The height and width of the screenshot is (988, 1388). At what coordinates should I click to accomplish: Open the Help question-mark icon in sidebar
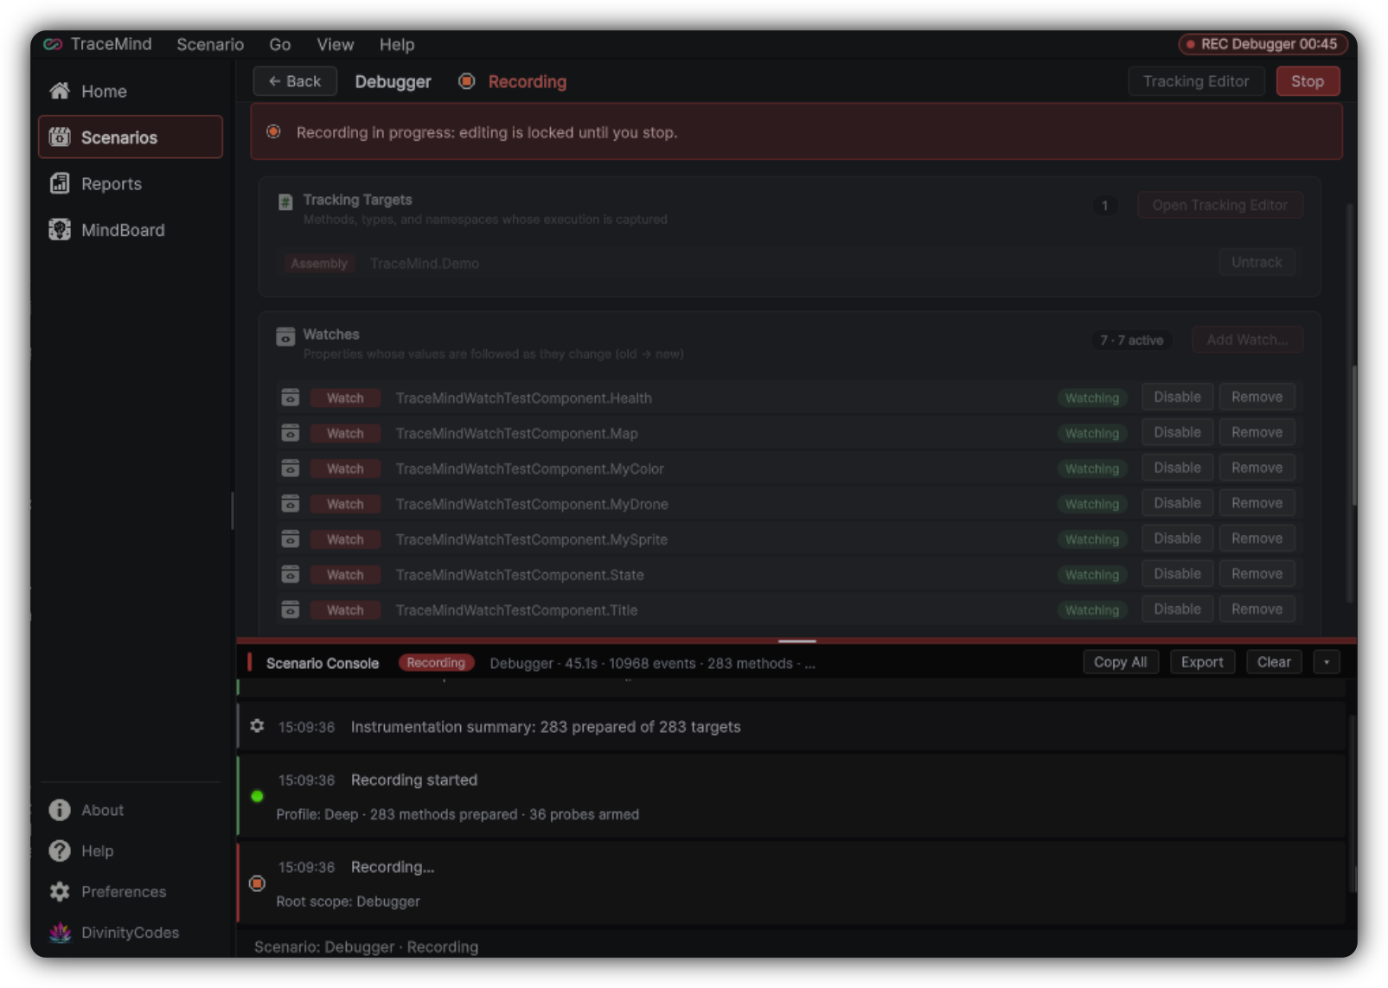click(60, 851)
